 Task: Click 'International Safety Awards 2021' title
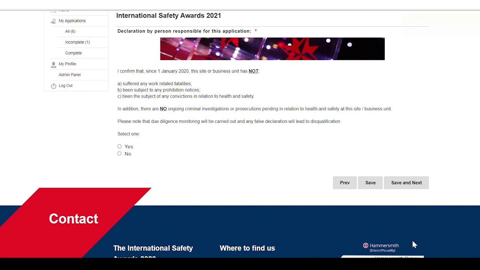[x=169, y=16]
